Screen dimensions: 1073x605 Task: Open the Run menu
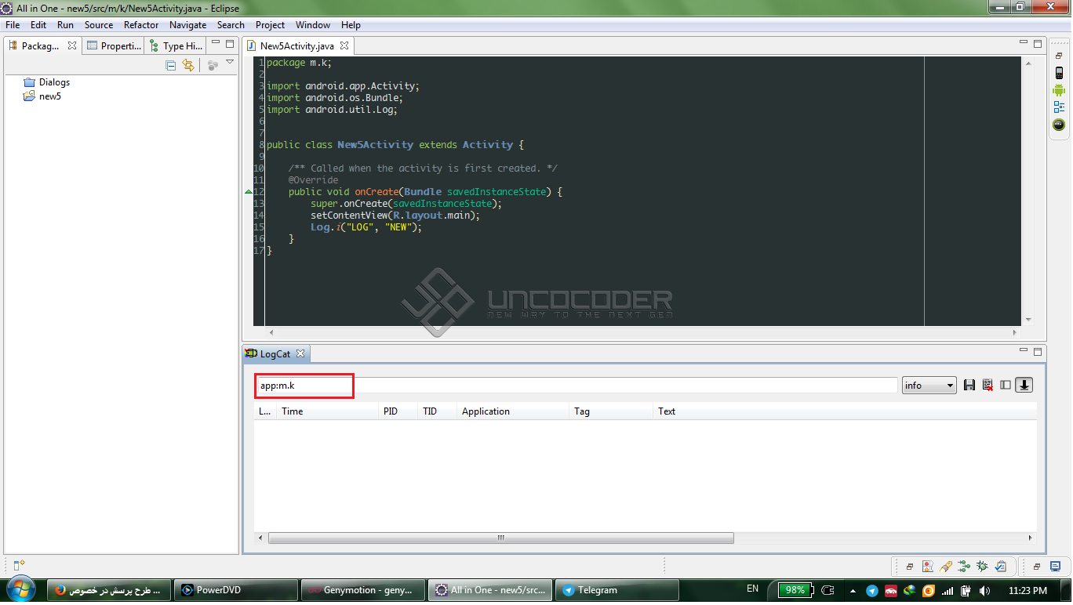click(x=66, y=25)
